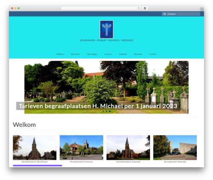Open the Rossum menu item
The image size is (213, 180).
[x=108, y=54]
